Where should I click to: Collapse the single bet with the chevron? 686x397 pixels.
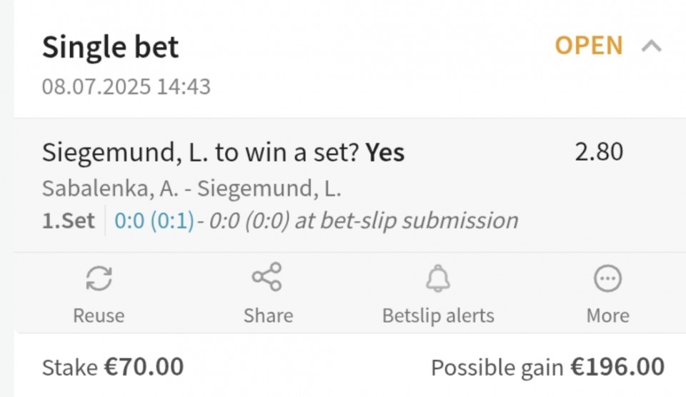click(x=652, y=46)
